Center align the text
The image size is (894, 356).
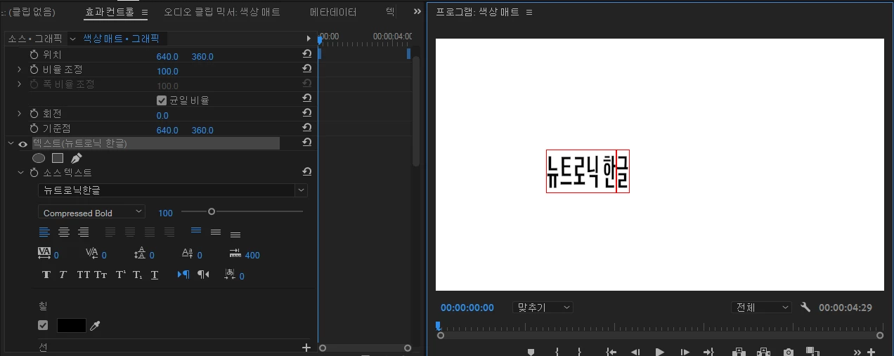64,232
